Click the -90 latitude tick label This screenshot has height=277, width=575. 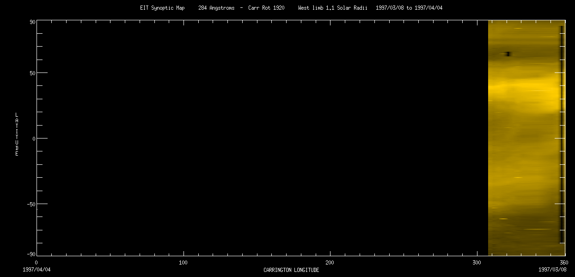pos(31,254)
